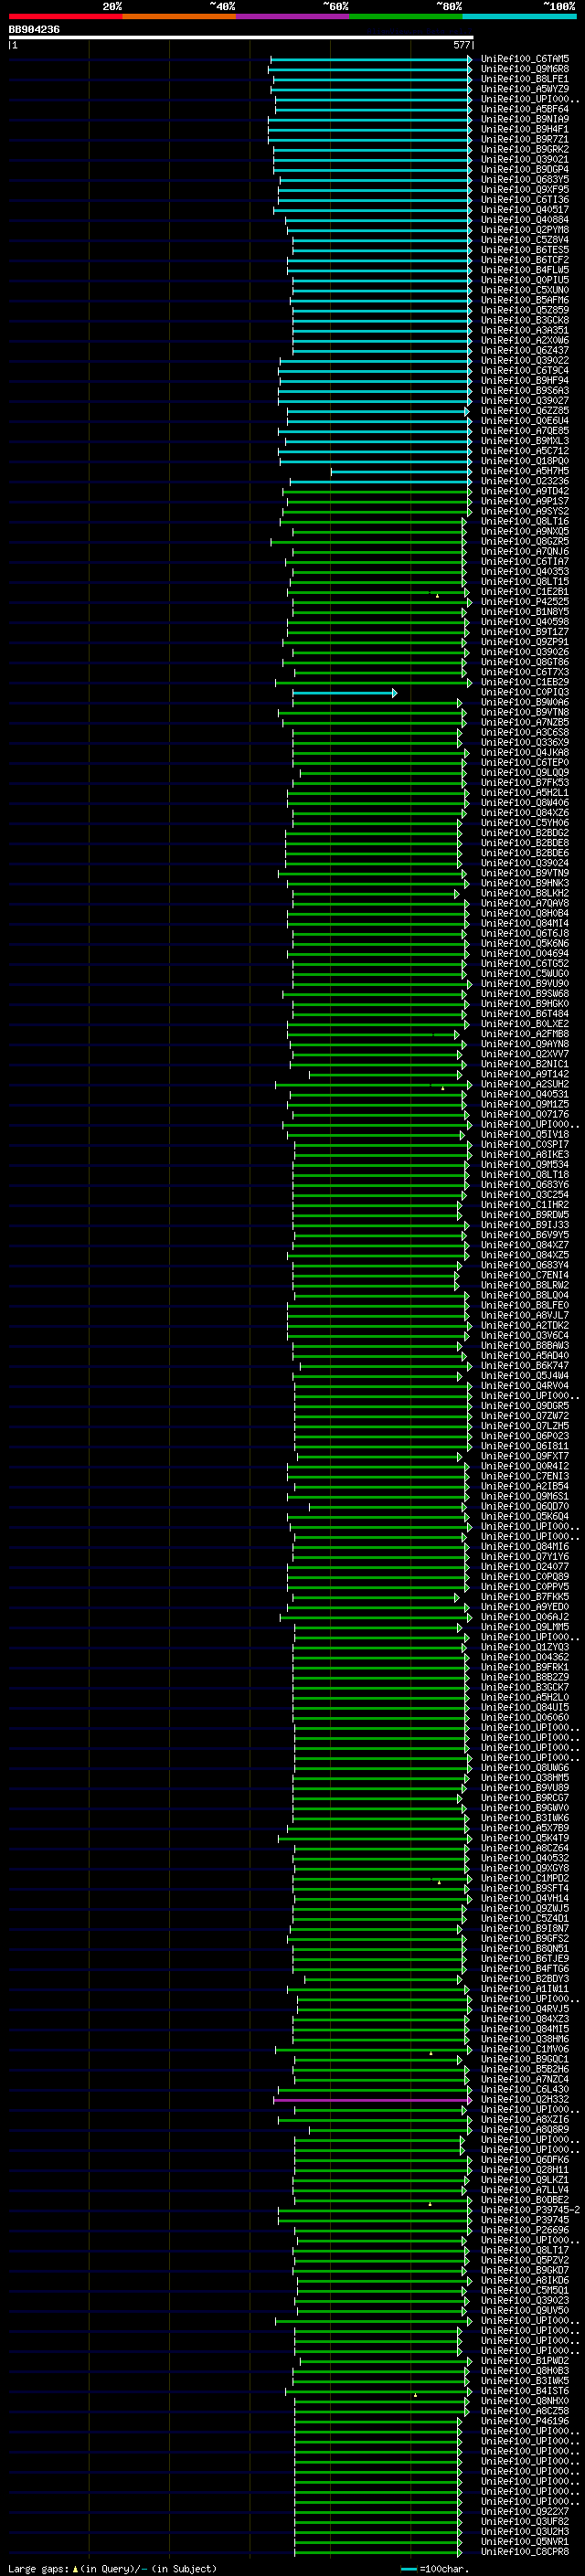Select the query name BB904236
This screenshot has width=585, height=2576.
[x=34, y=30]
